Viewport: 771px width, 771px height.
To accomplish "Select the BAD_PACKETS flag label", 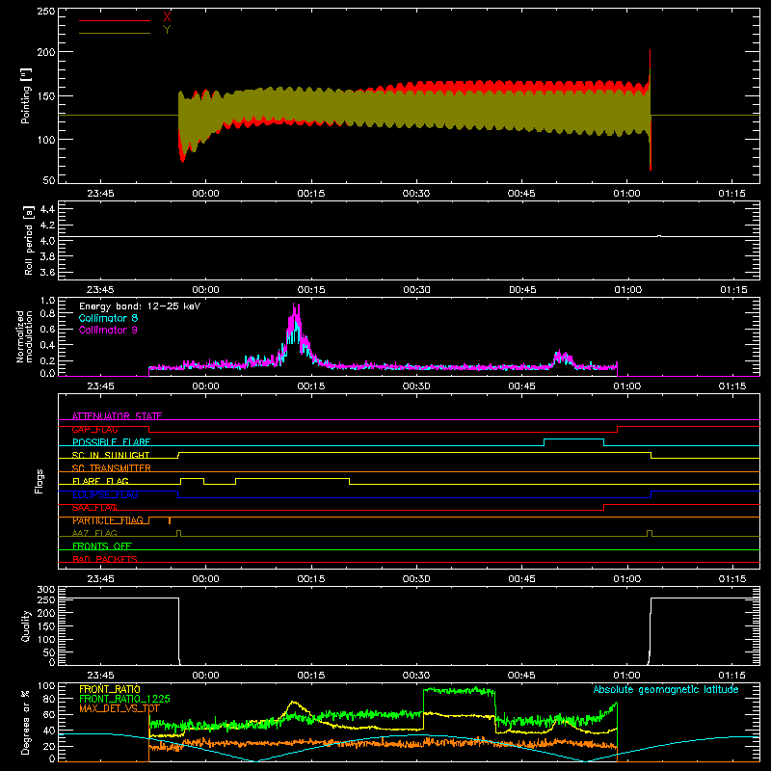I will 105,559.
